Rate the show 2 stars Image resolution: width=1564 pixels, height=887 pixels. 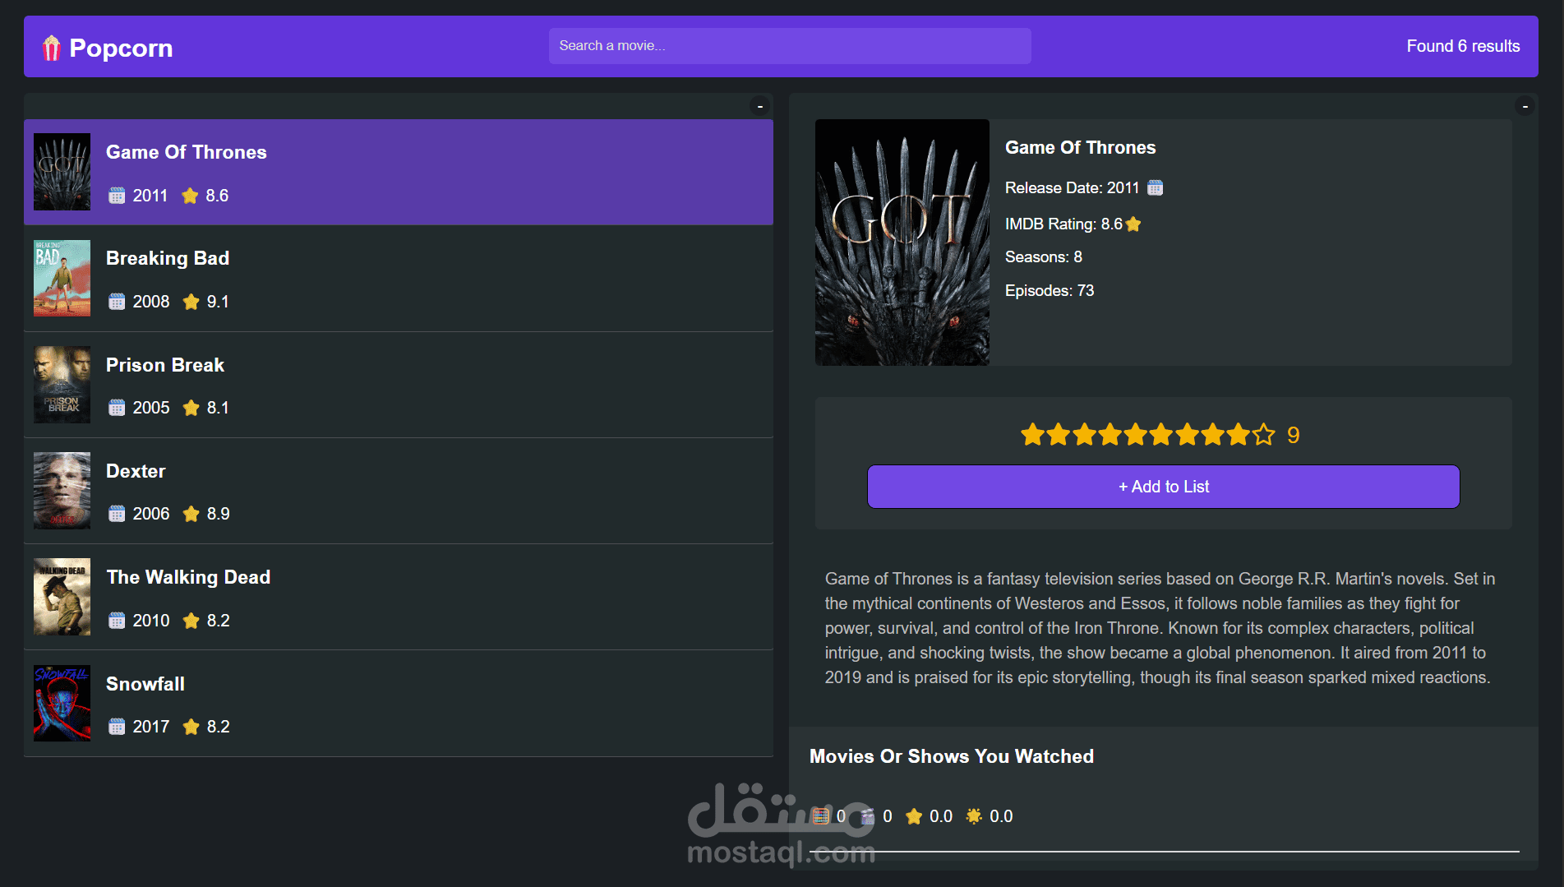click(x=1059, y=435)
